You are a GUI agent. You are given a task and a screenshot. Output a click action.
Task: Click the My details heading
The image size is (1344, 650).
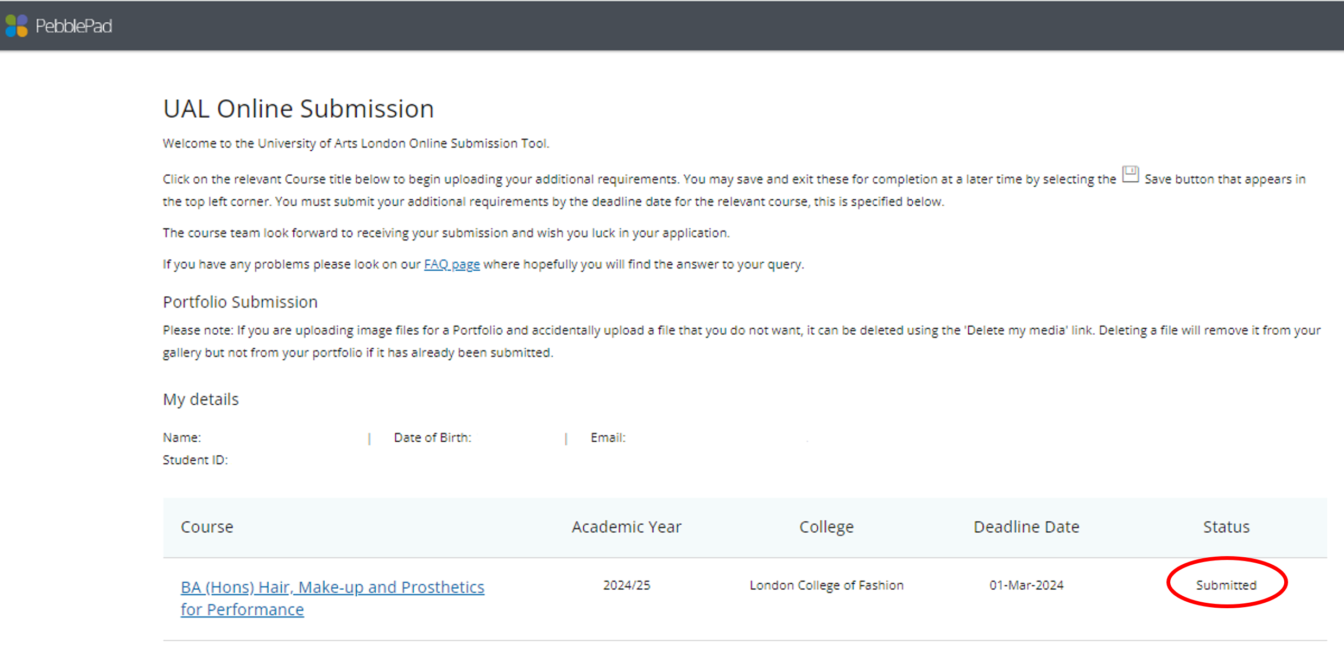point(200,399)
